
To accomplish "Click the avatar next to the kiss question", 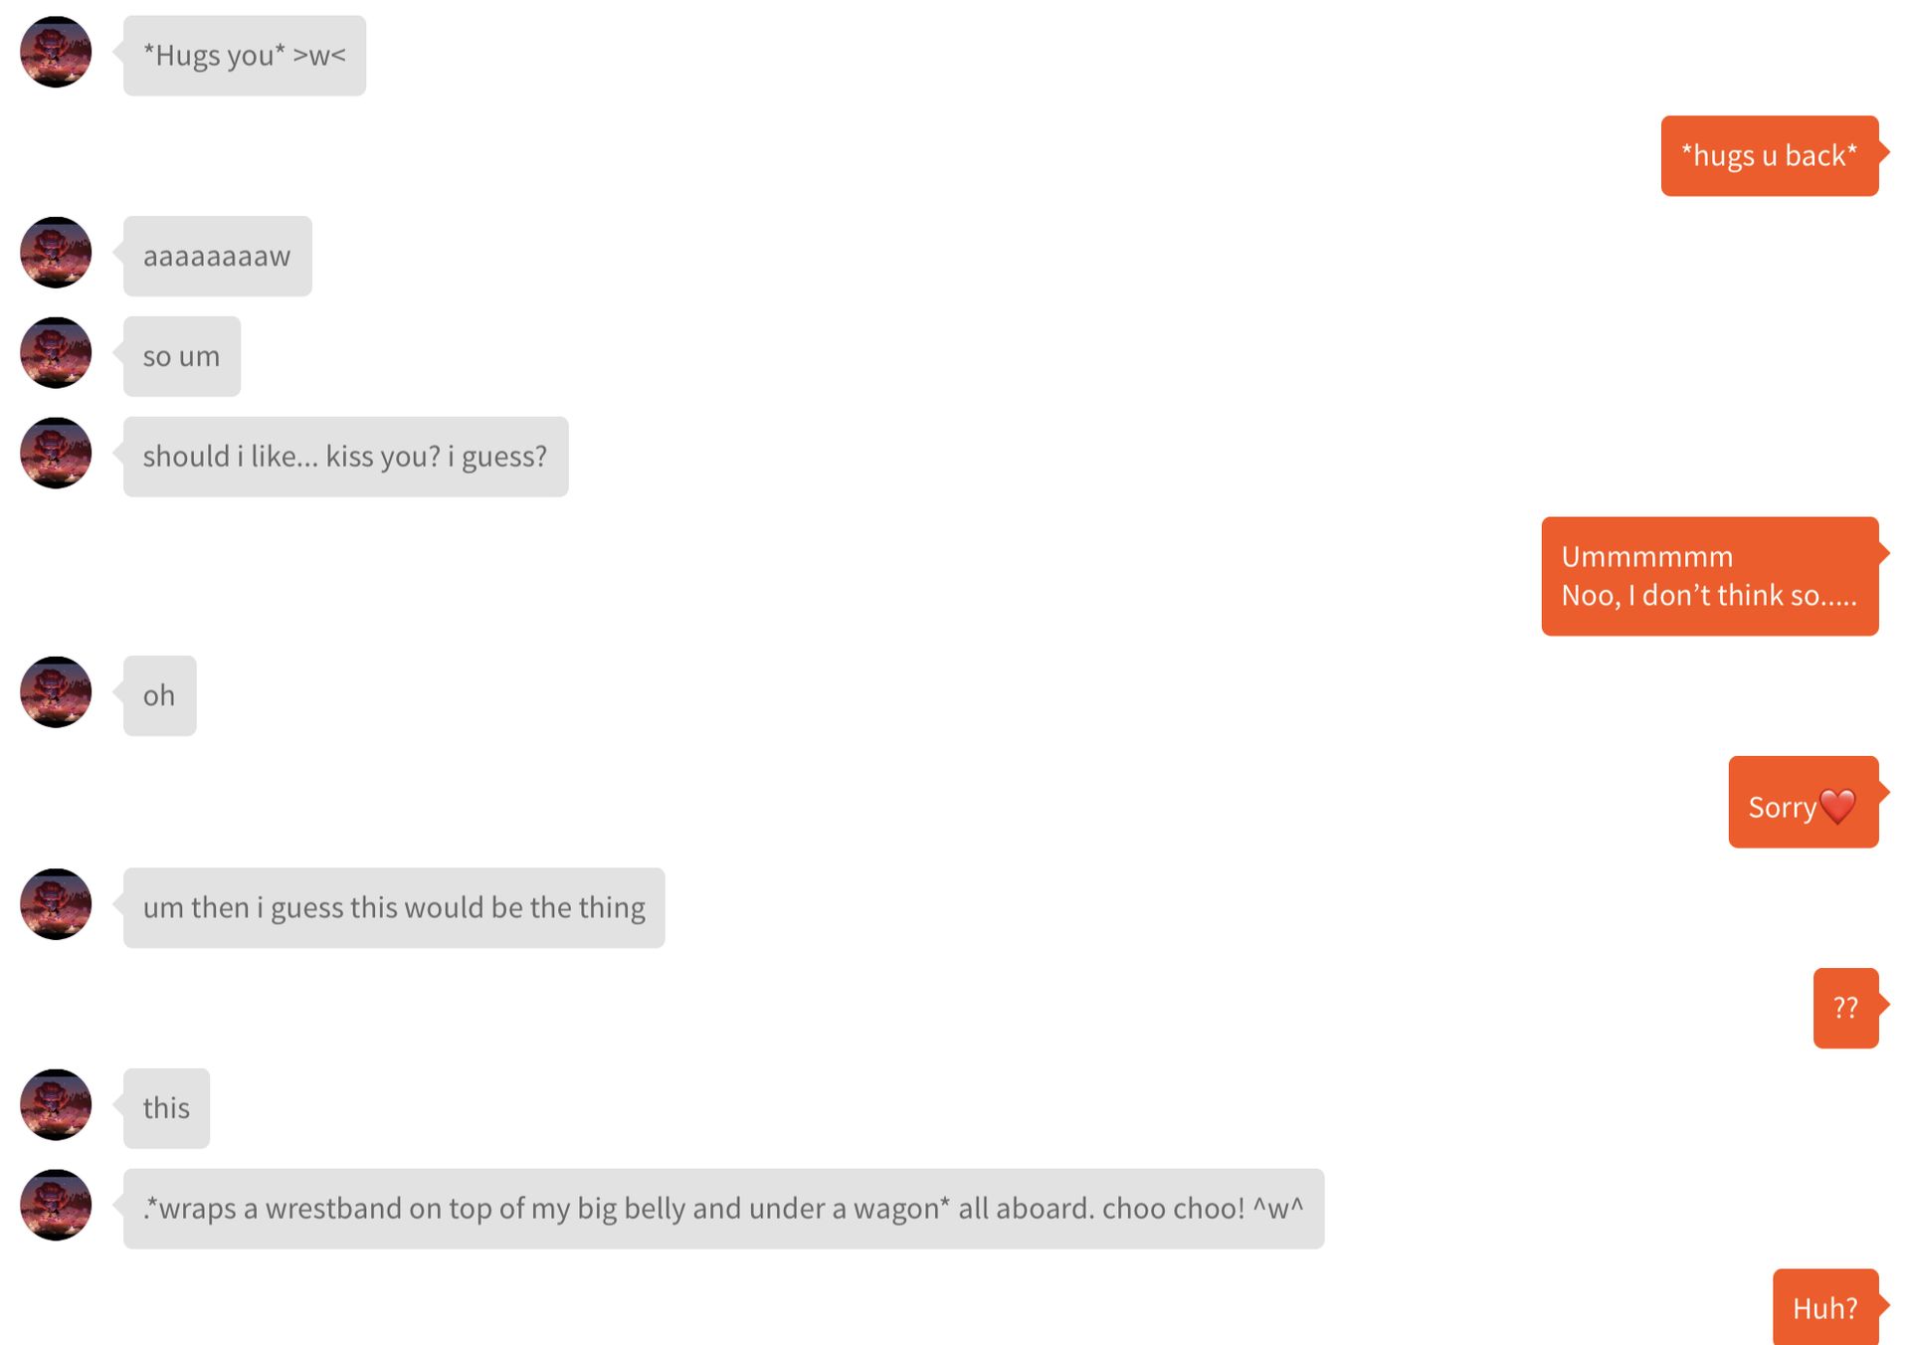I will click(56, 454).
